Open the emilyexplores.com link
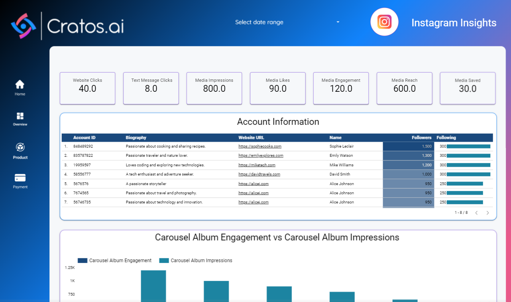Viewport: 511px width, 302px height. [261, 156]
